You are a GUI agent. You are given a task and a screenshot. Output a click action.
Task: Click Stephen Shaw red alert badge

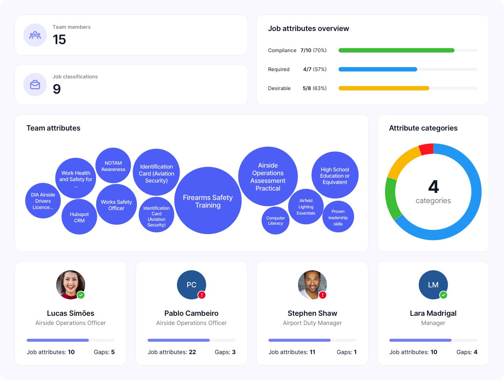coord(322,295)
